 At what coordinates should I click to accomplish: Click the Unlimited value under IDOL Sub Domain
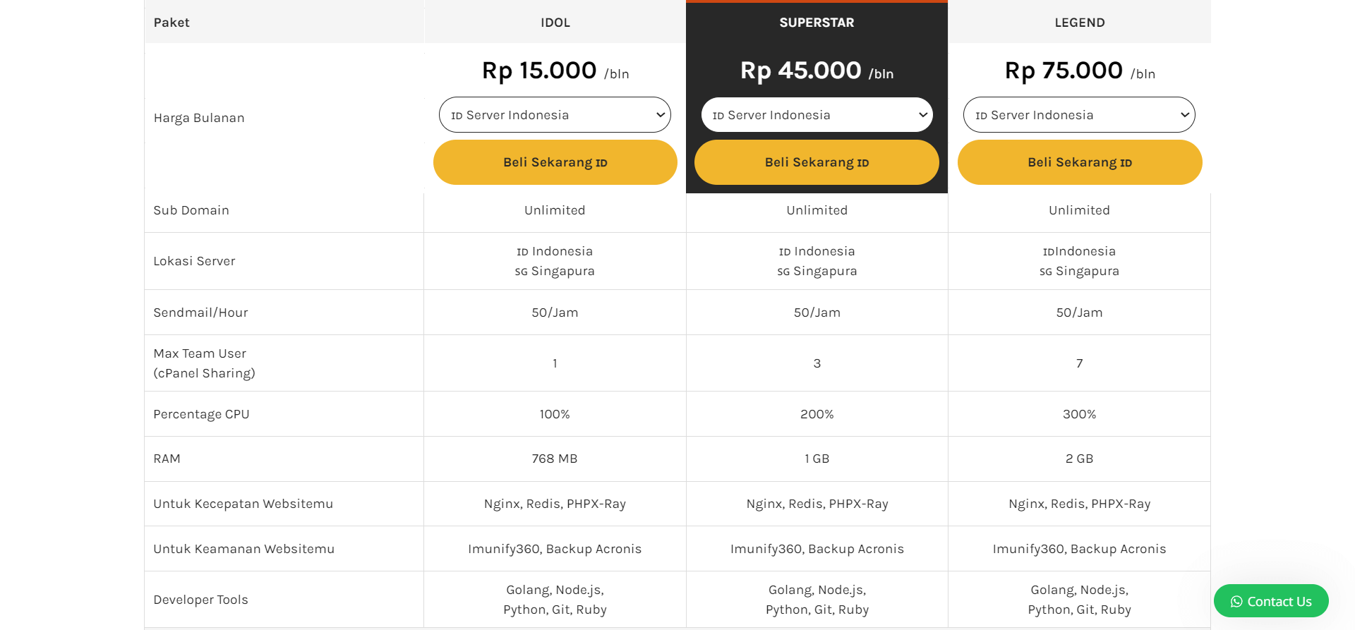[x=555, y=210]
